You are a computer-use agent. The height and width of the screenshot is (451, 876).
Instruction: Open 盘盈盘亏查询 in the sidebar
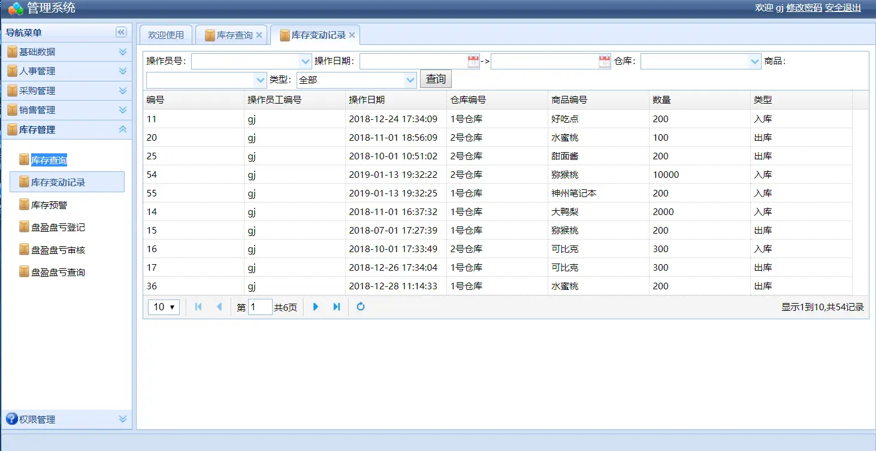pyautogui.click(x=58, y=272)
